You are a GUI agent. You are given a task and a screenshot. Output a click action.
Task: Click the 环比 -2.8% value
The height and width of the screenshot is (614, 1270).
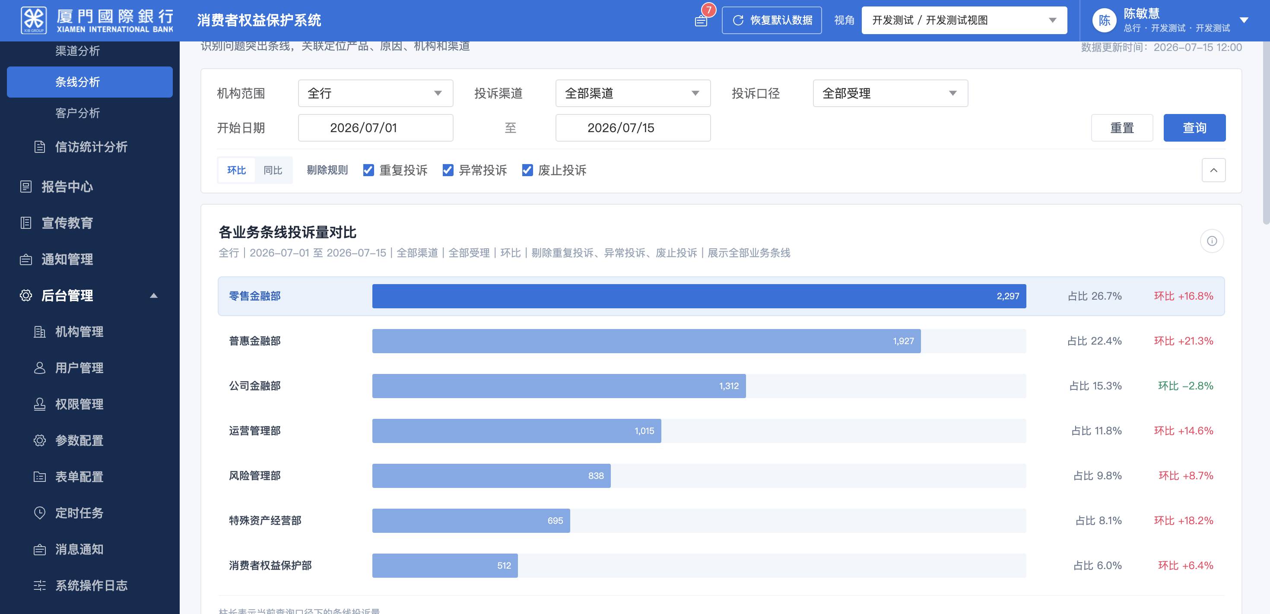(x=1186, y=386)
